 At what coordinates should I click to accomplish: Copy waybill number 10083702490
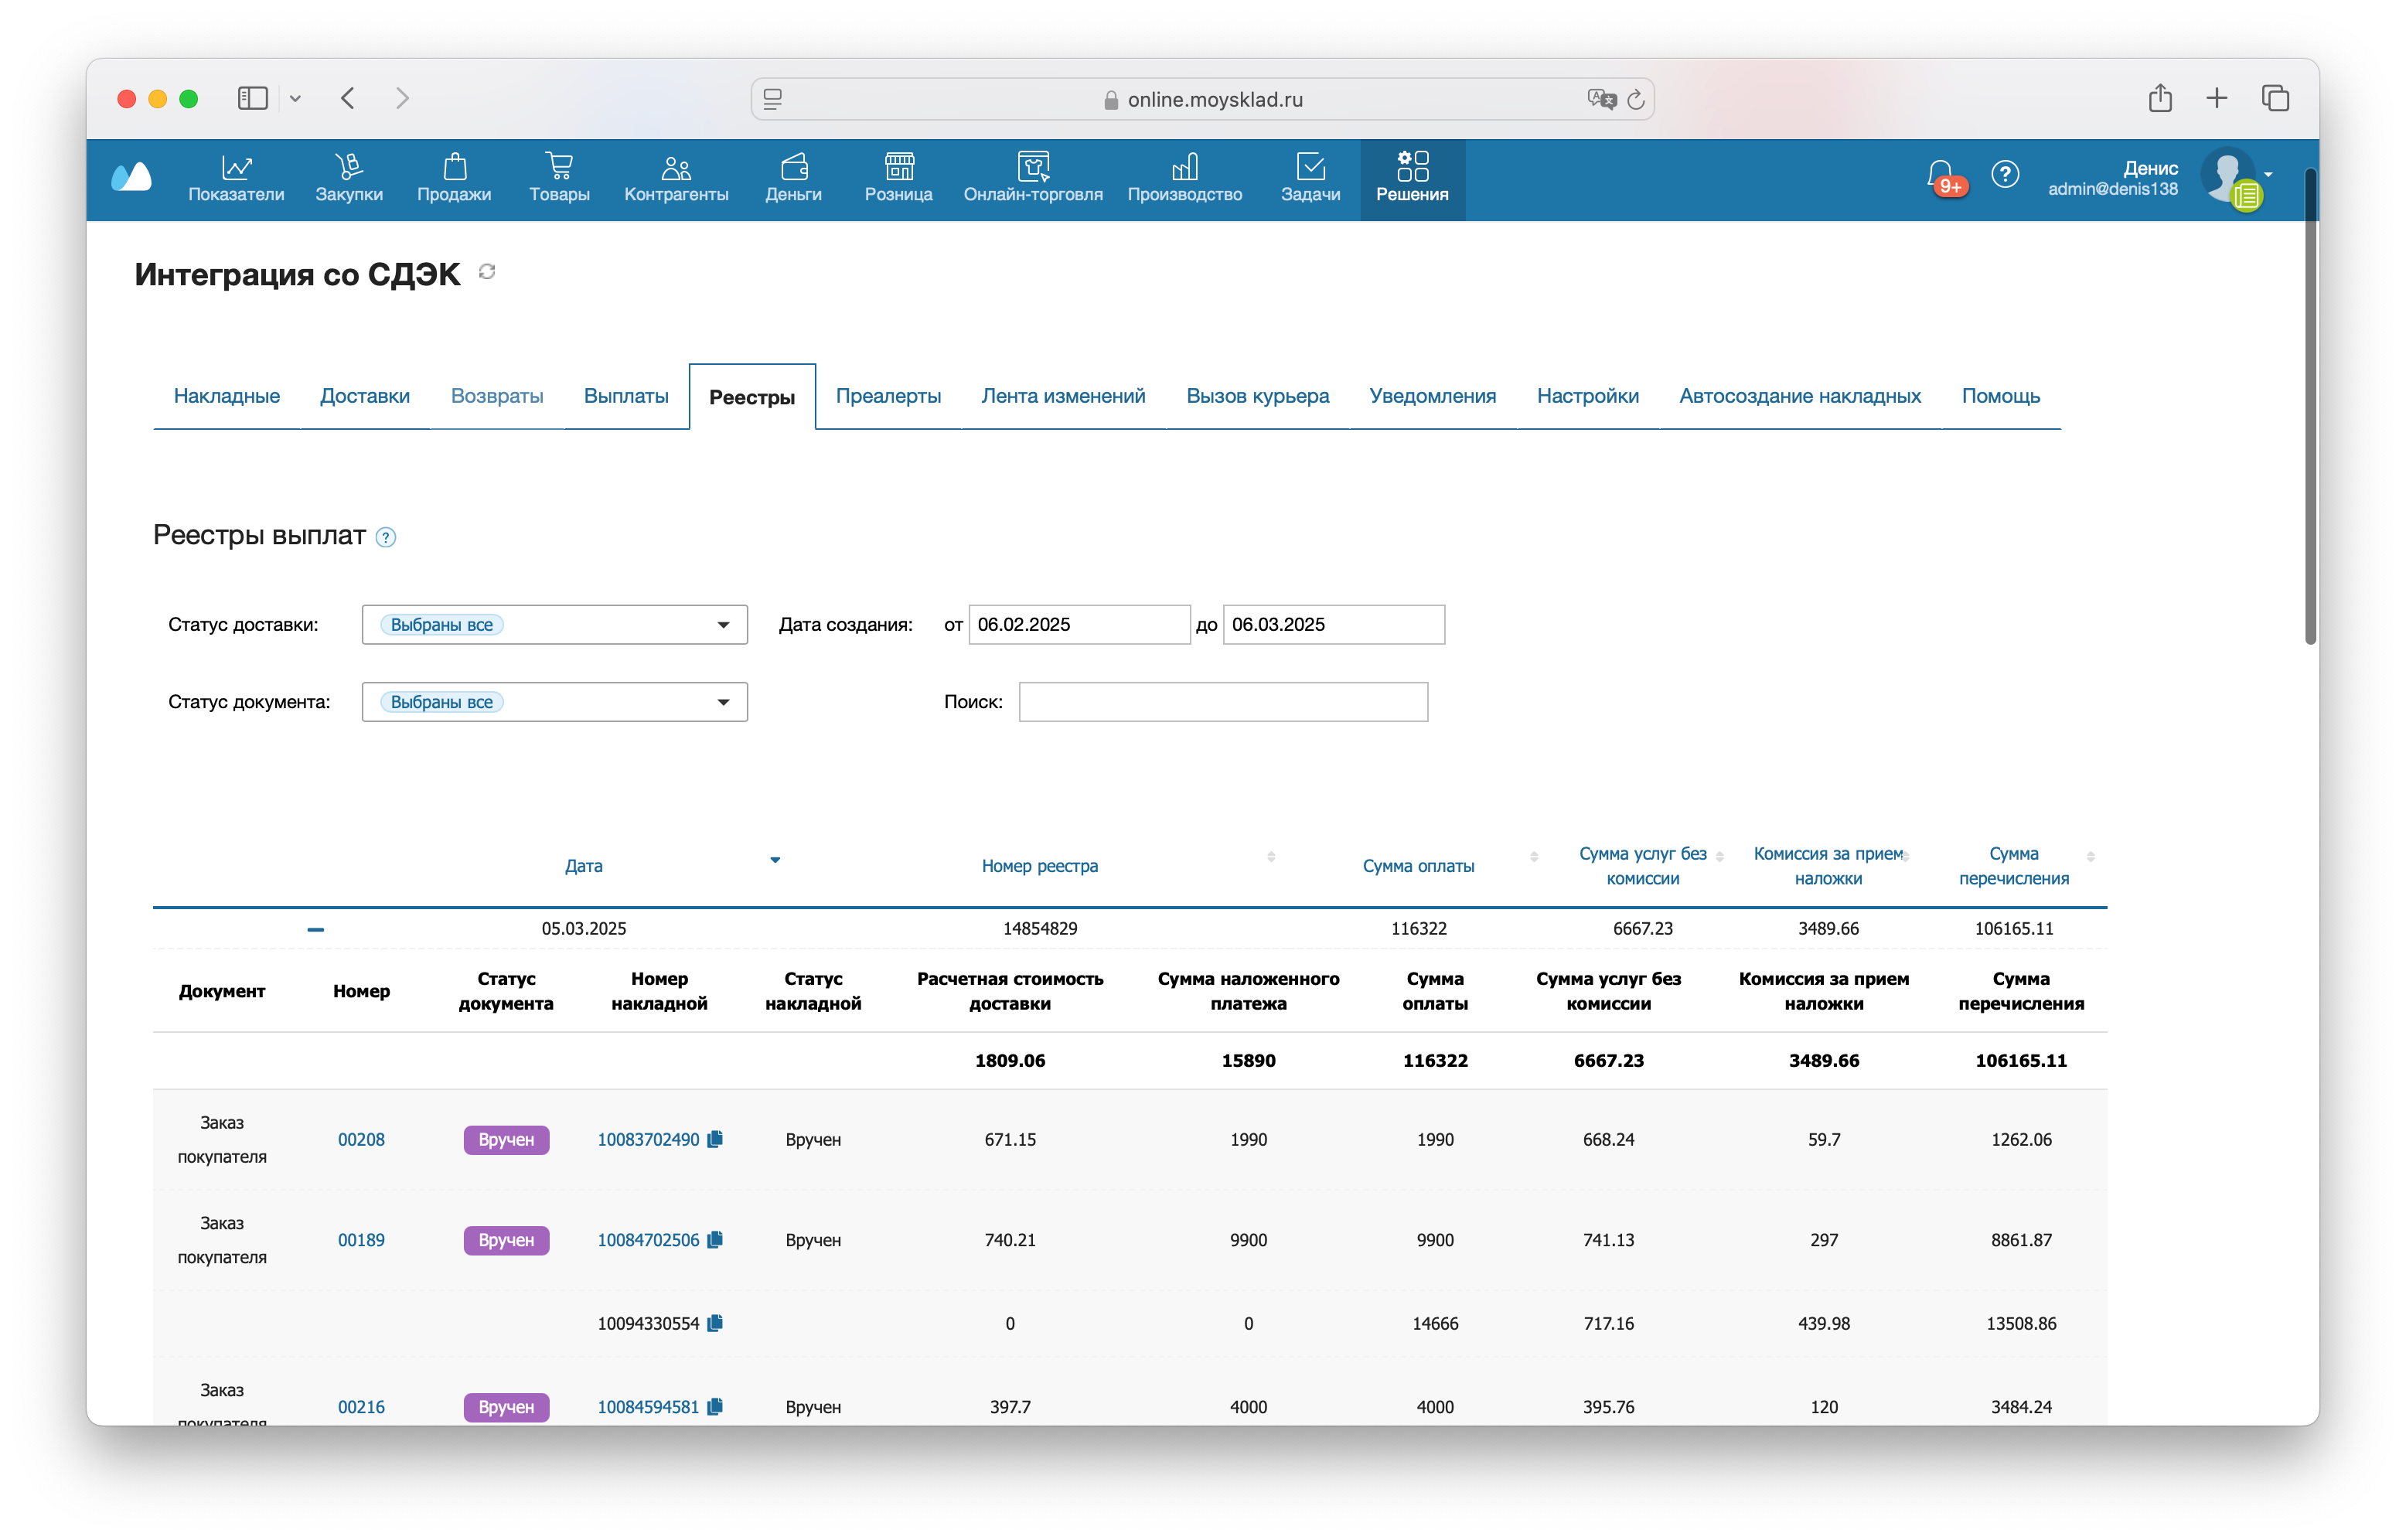point(715,1139)
